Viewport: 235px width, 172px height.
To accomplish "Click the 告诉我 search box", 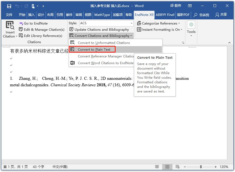I will [201, 15].
